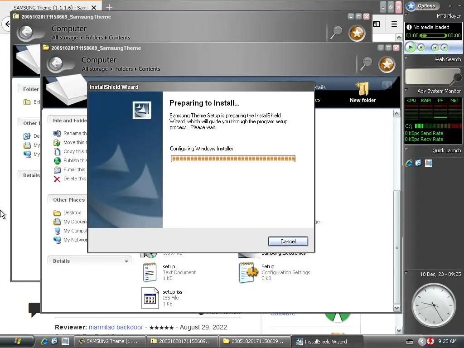The height and width of the screenshot is (348, 464).
Task: Click into the Web Search input box
Action: (x=429, y=76)
